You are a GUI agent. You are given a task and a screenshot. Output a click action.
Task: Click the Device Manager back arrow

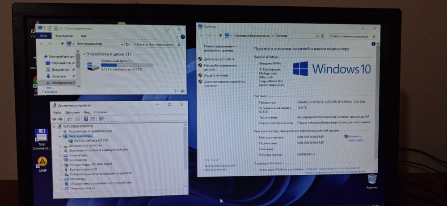click(x=54, y=119)
